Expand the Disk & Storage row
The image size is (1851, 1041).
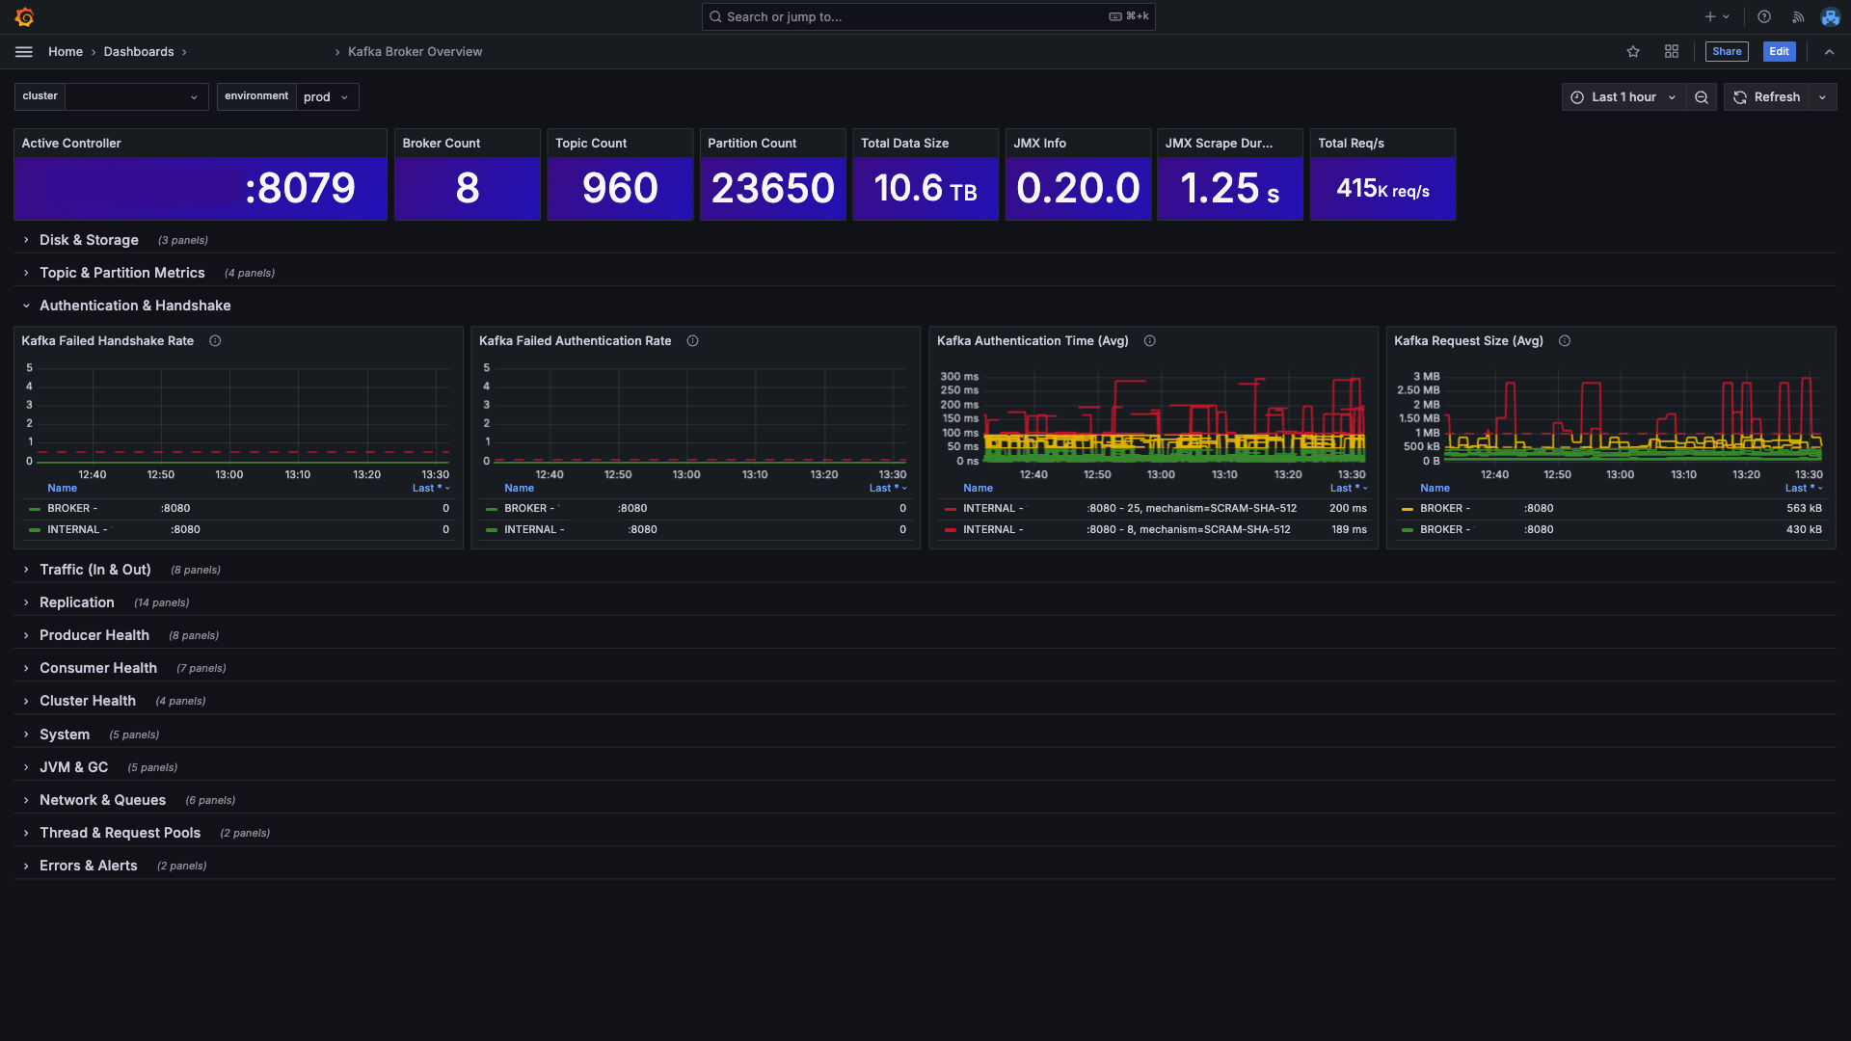pos(89,240)
